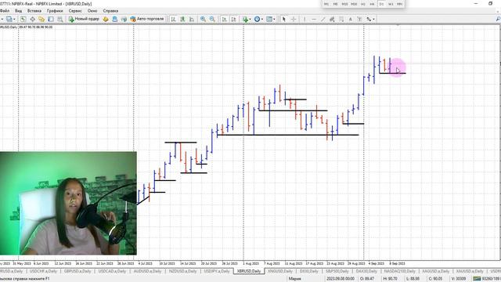Select the Fibonacci retracement tool
Image resolution: width=501 pixels, height=282 pixels.
click(341, 19)
